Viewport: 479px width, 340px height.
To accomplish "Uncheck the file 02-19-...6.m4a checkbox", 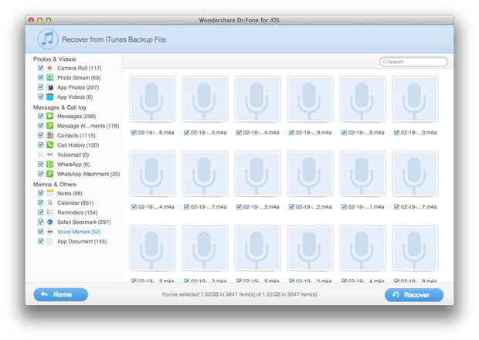I will (134, 132).
